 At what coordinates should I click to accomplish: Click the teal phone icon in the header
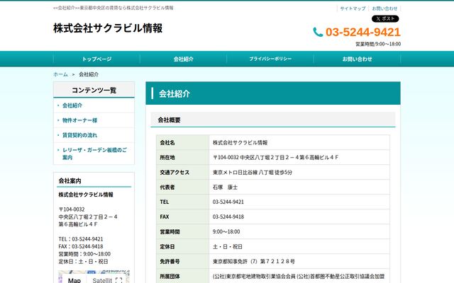coord(318,32)
